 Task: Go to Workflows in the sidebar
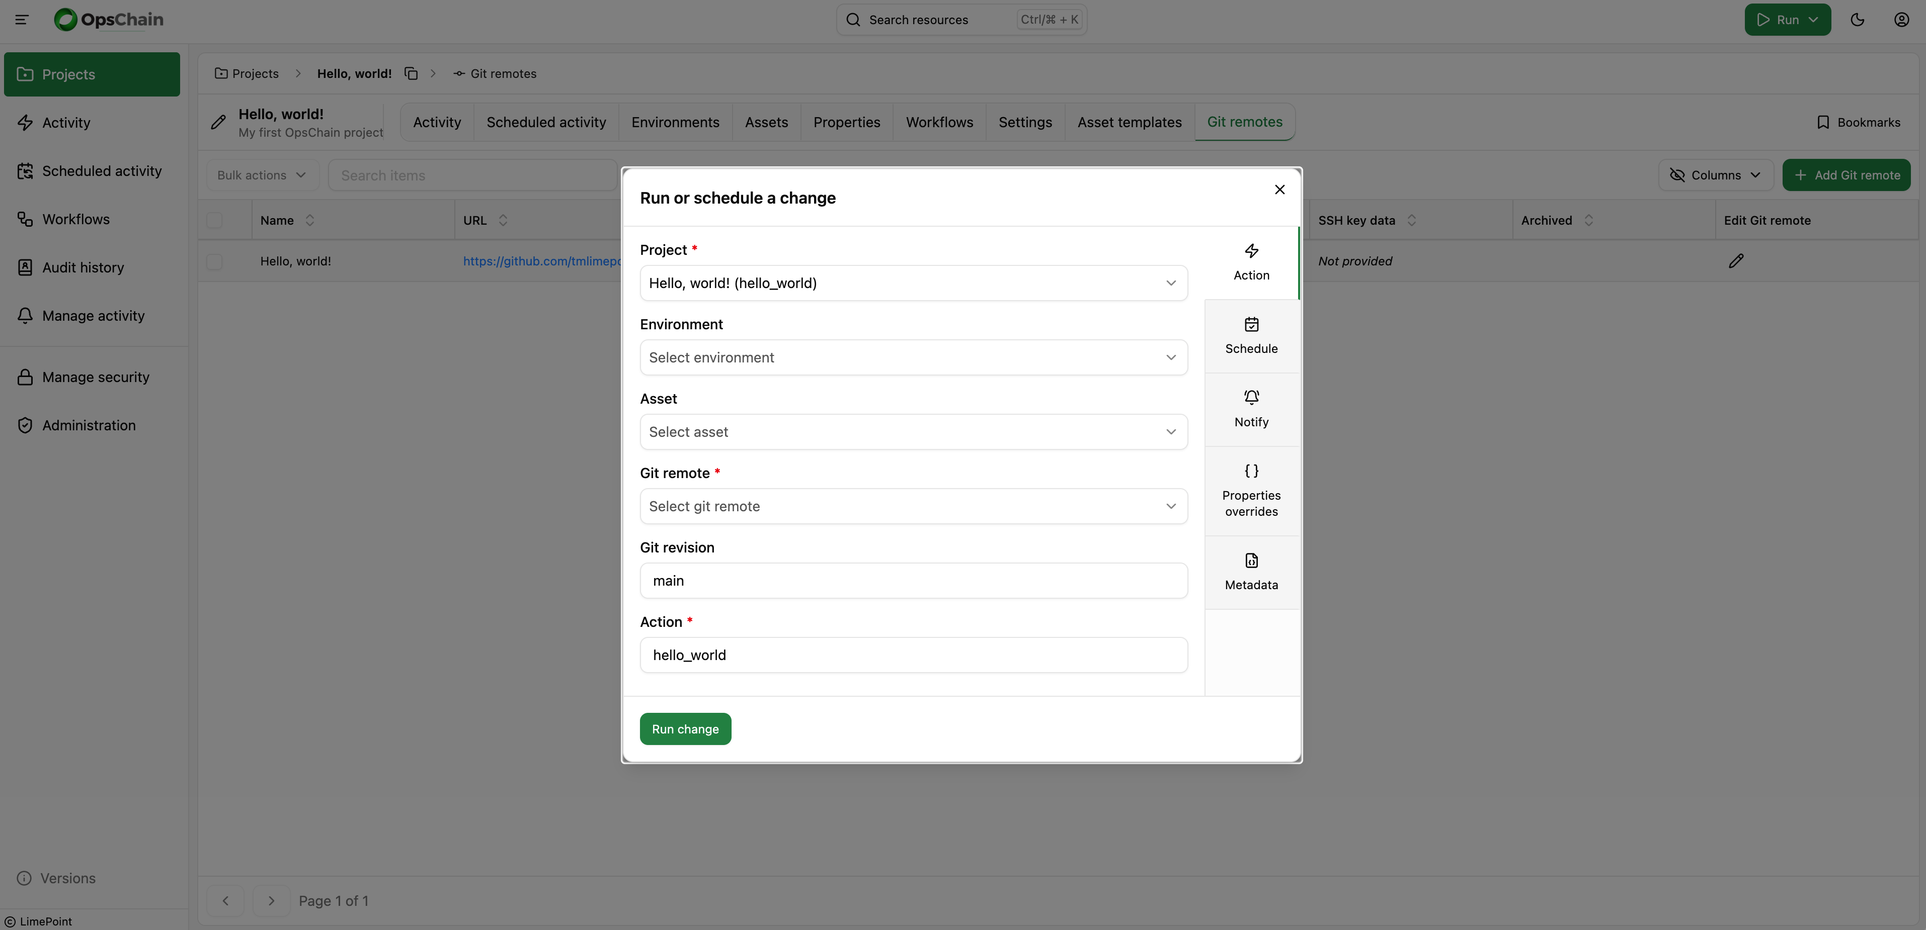coord(92,219)
